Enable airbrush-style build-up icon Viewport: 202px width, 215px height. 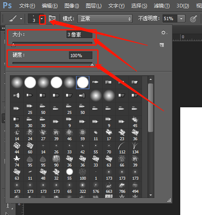coord(193,18)
